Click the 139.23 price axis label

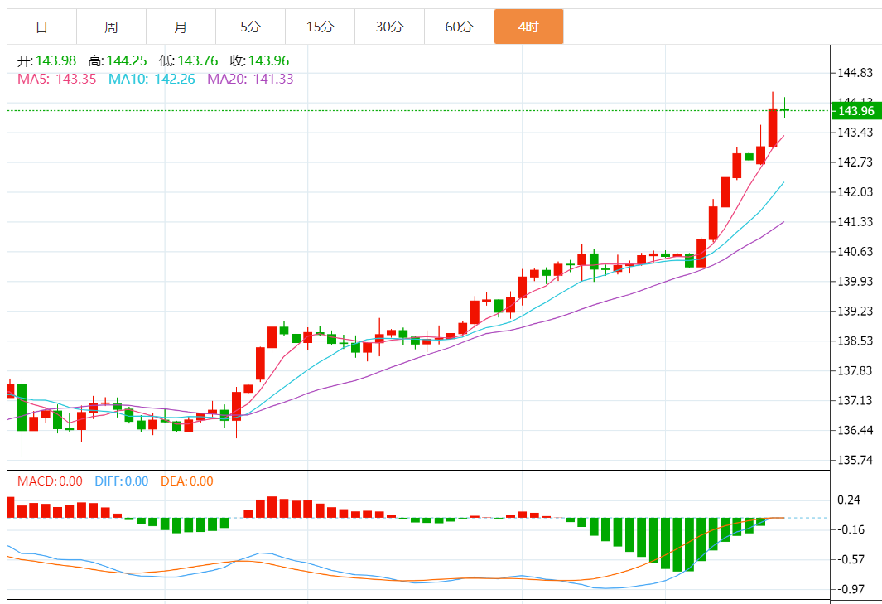click(x=855, y=312)
